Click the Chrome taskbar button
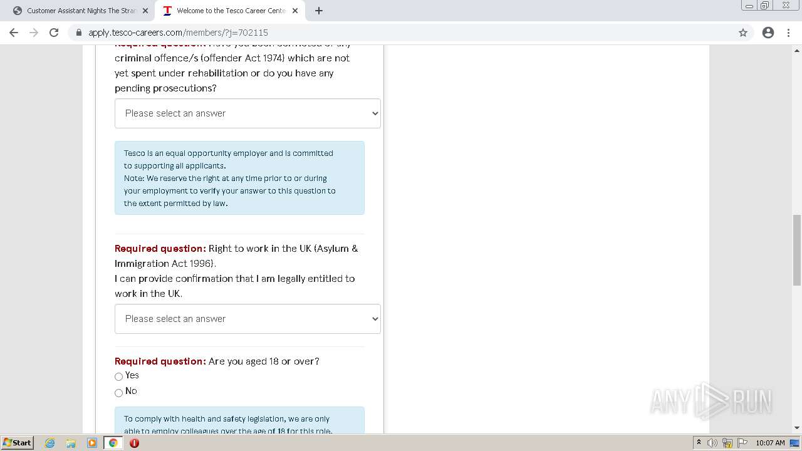Screen dimensions: 802x451 click(113, 443)
